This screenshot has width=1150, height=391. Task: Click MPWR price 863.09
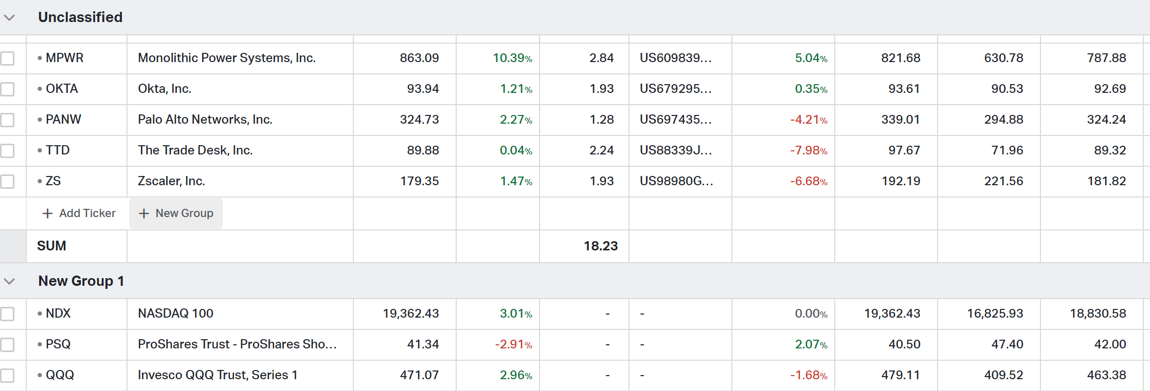(419, 58)
